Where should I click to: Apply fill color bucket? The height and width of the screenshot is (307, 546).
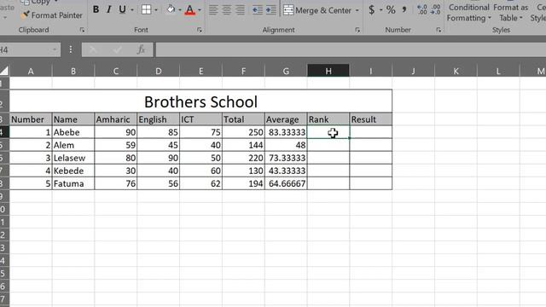(x=171, y=9)
